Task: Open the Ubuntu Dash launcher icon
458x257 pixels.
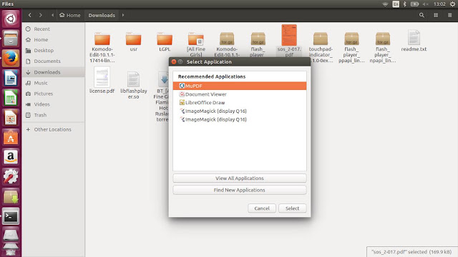Action: [11, 19]
